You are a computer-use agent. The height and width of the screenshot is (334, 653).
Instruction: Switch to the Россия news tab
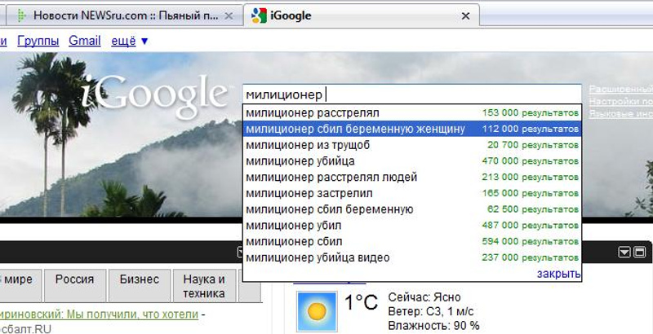[x=75, y=285]
